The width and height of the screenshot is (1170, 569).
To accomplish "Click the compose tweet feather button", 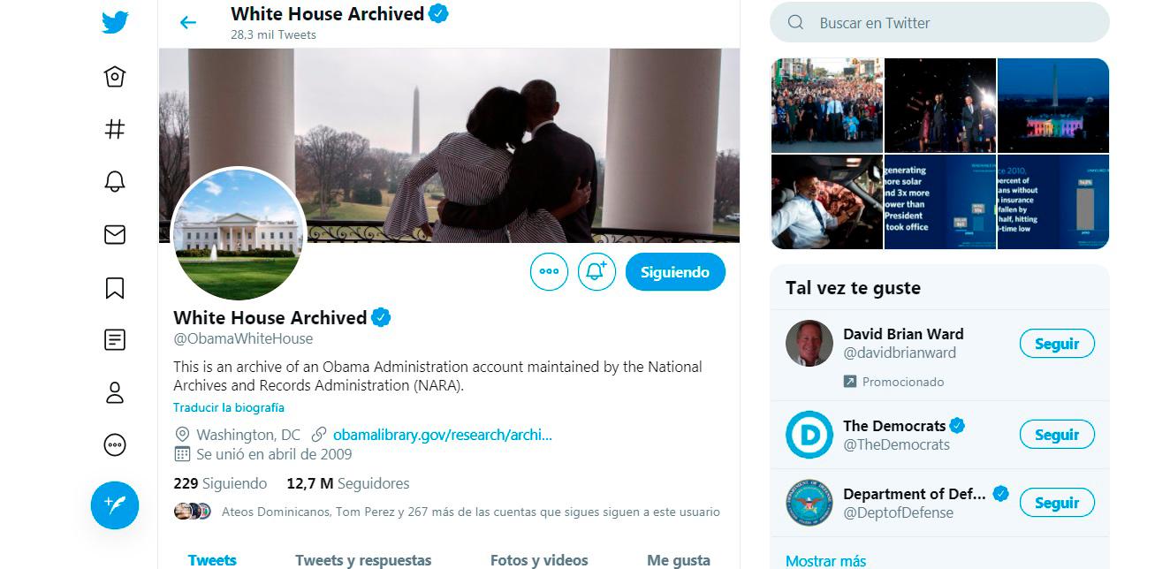I will coord(115,505).
